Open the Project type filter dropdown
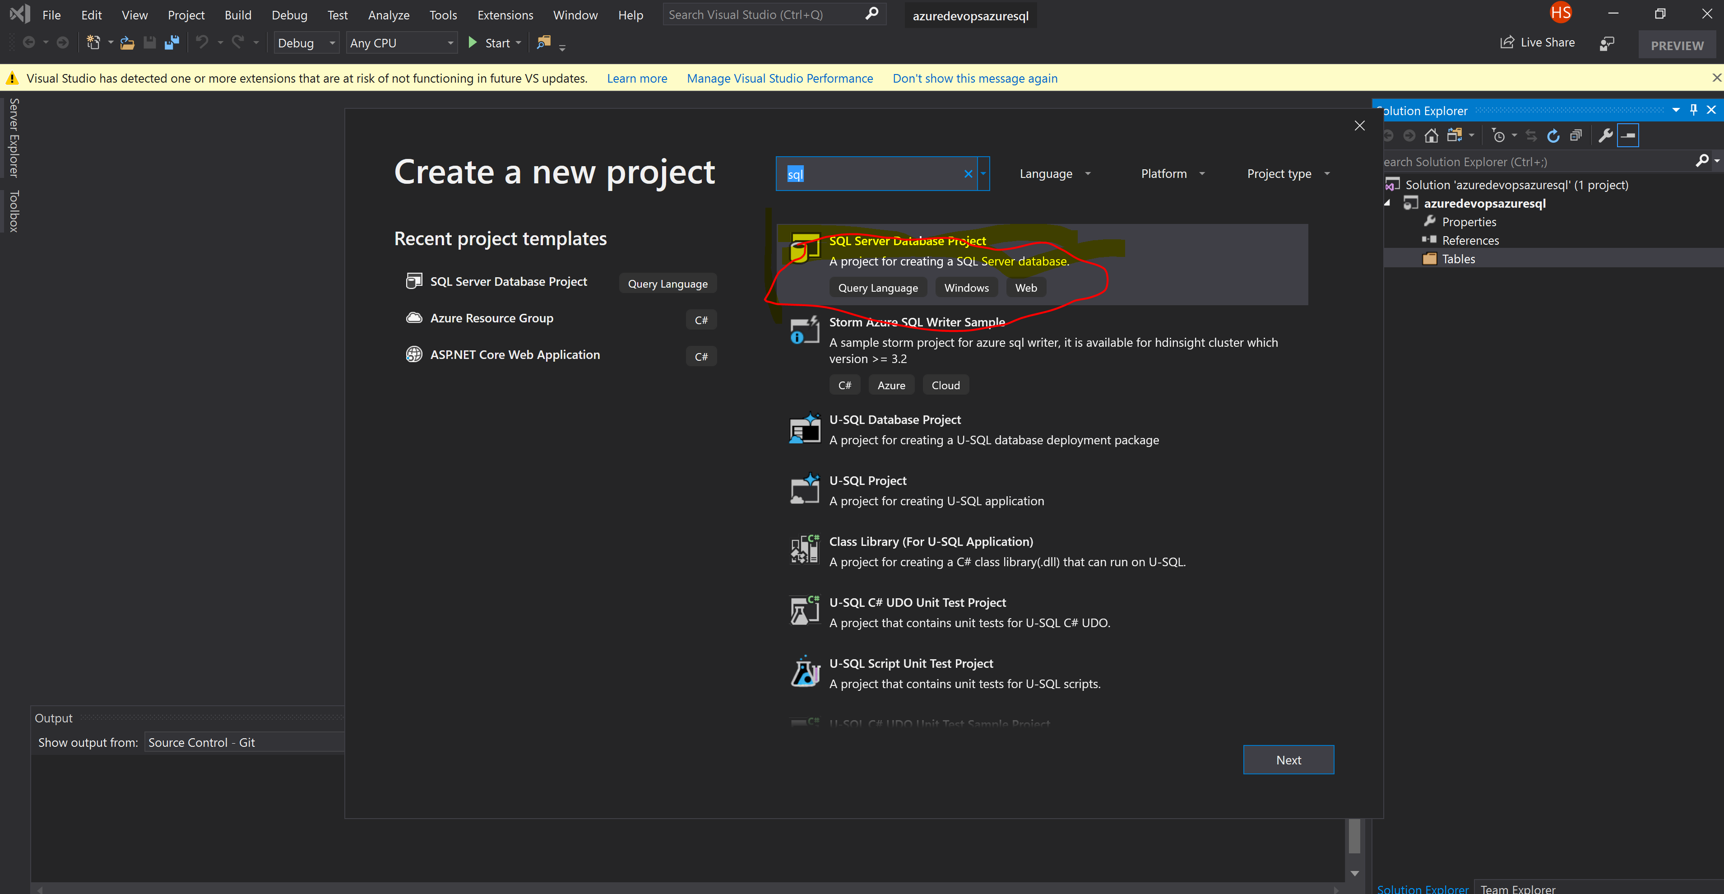 click(x=1288, y=173)
